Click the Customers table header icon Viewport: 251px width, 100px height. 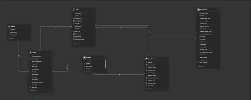(x=198, y=10)
